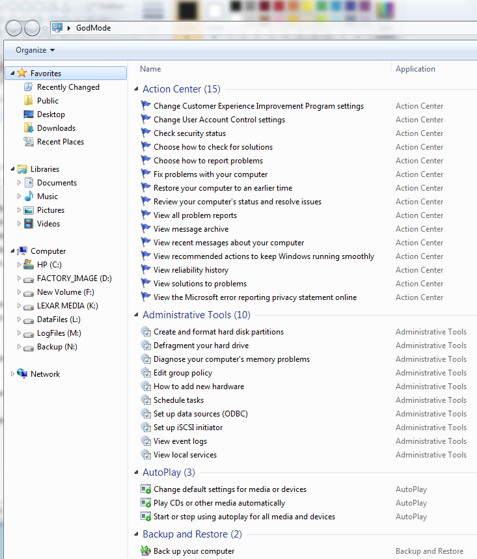
Task: Open Create and format hard disk partitions icon
Action: point(146,331)
